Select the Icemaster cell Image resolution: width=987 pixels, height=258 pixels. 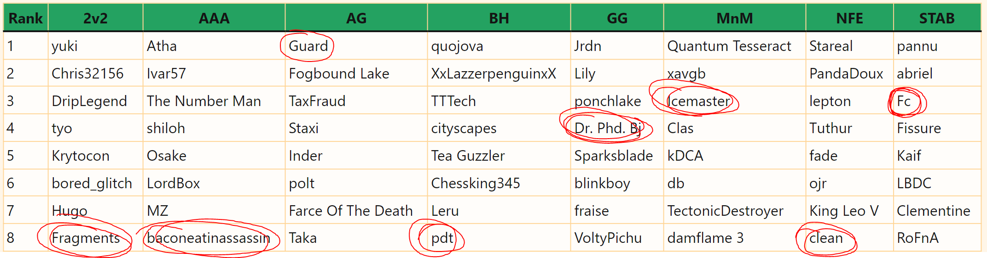pos(735,101)
